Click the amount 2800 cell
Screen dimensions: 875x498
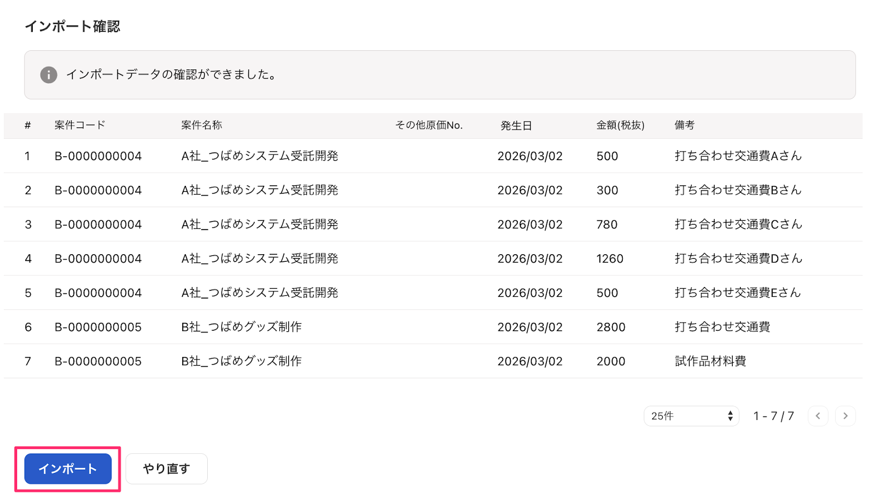coord(611,327)
